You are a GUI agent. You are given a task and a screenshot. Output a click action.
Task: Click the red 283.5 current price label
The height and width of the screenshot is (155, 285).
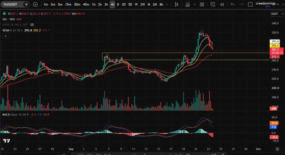(x=277, y=51)
